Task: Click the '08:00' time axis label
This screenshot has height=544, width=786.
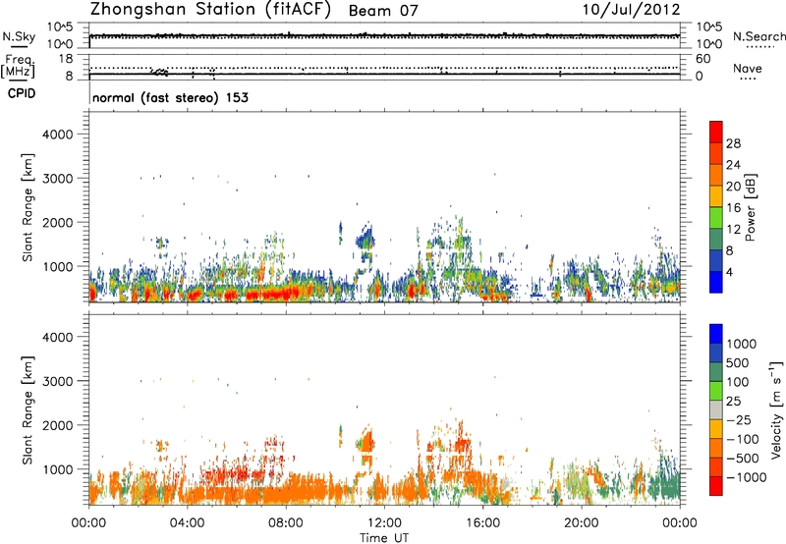Action: click(286, 523)
